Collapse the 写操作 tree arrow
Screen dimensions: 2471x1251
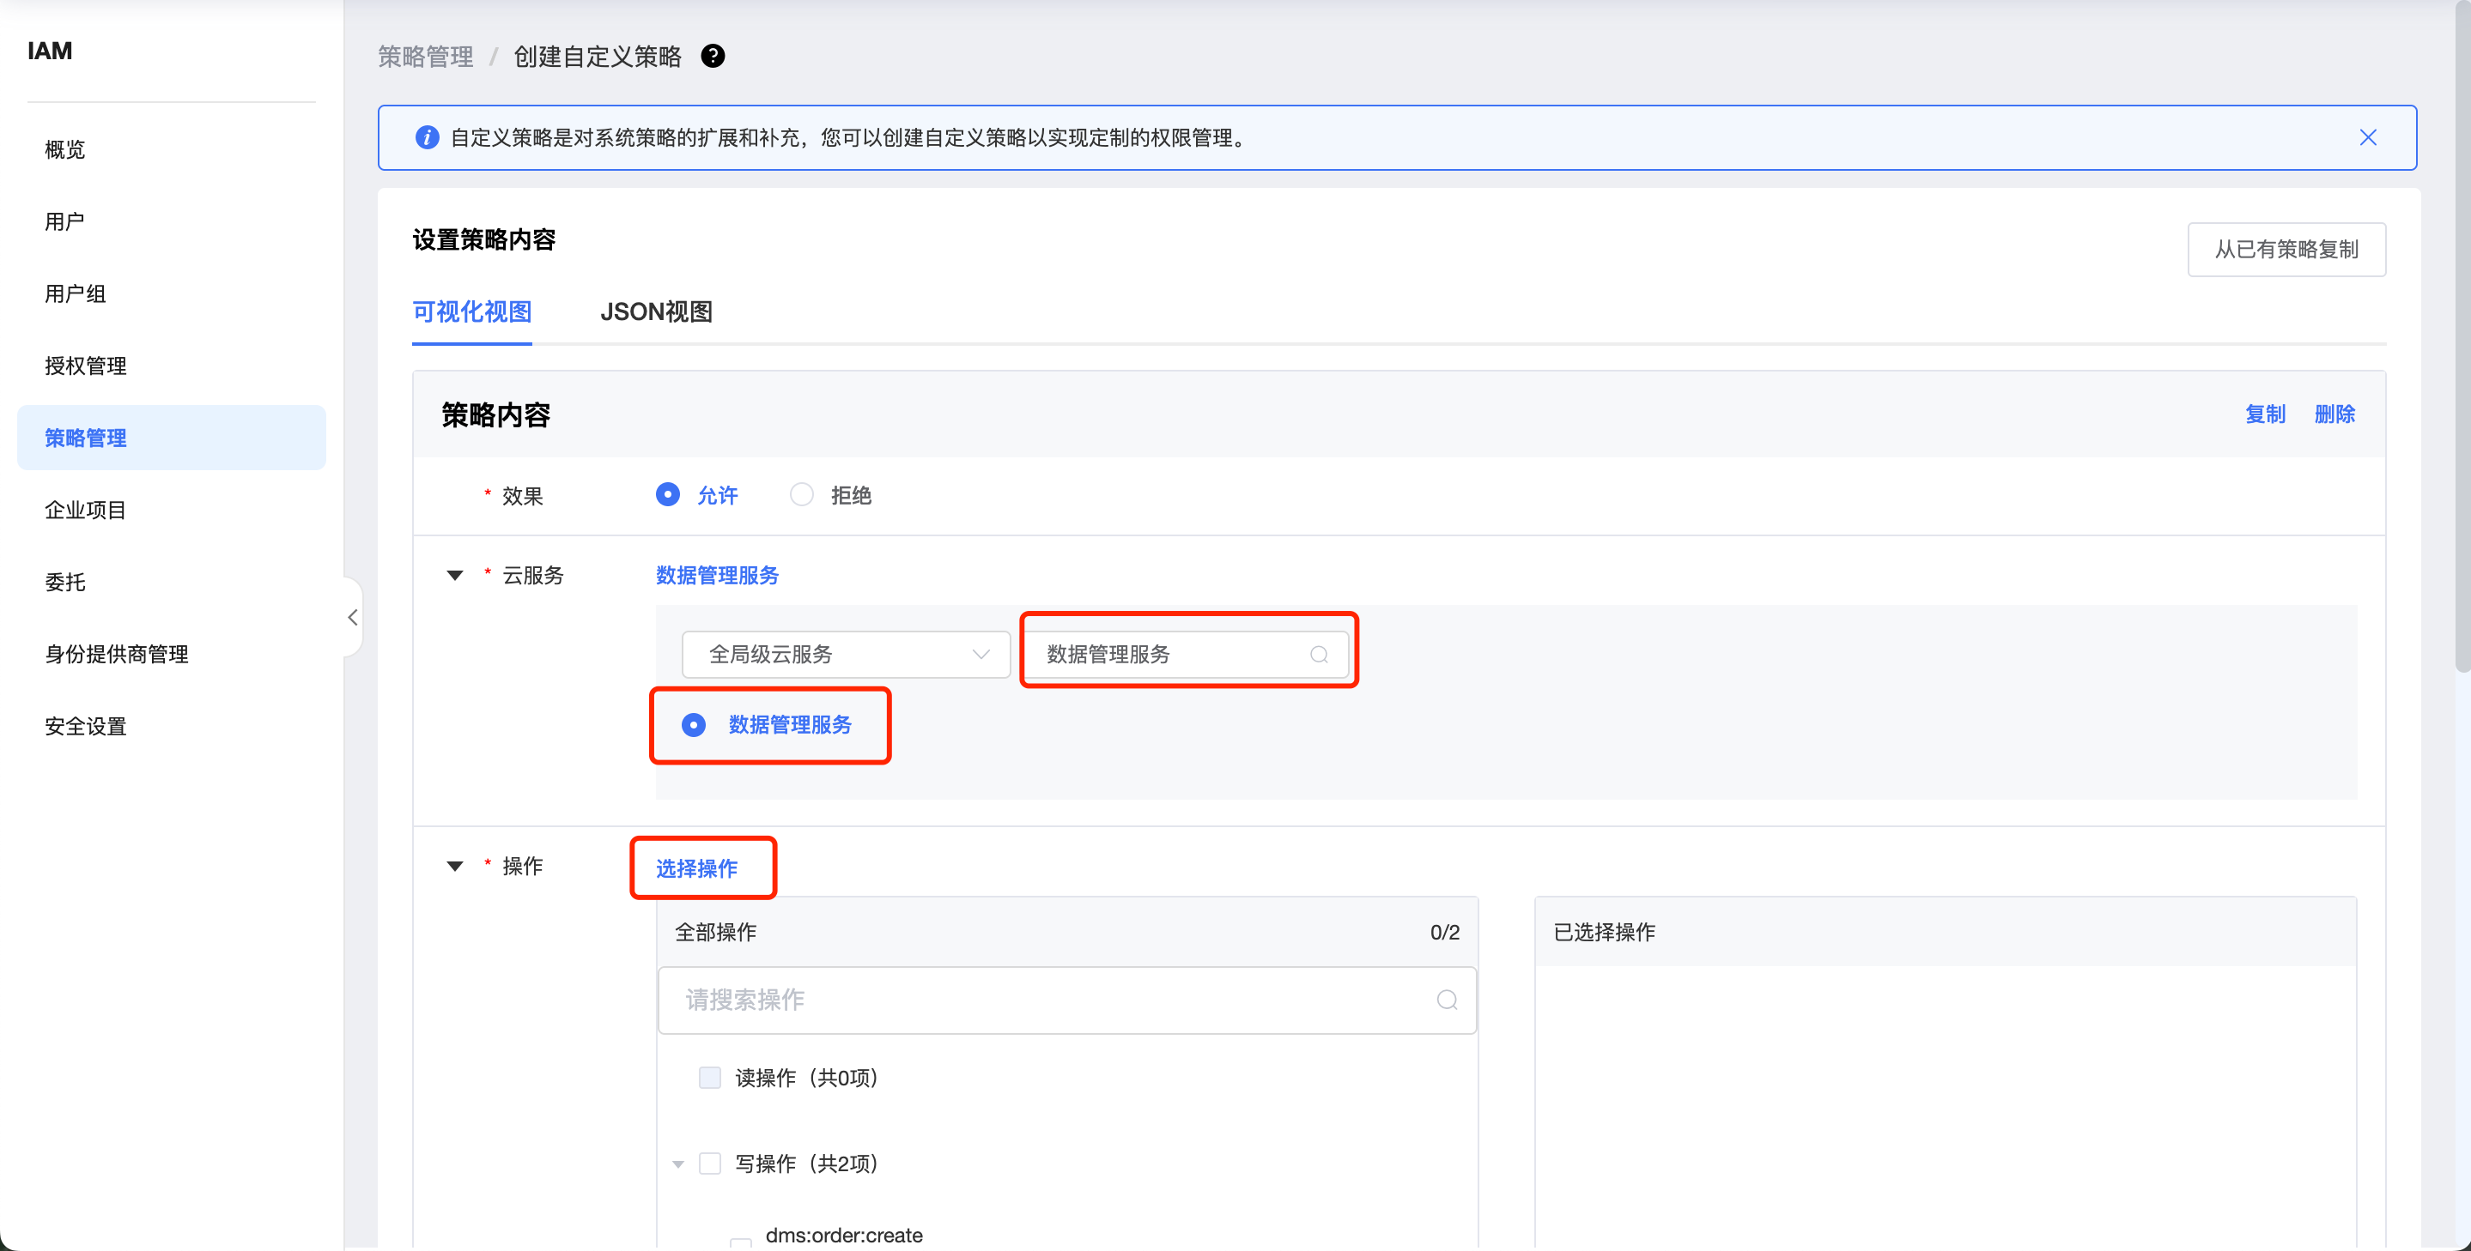[x=678, y=1163]
